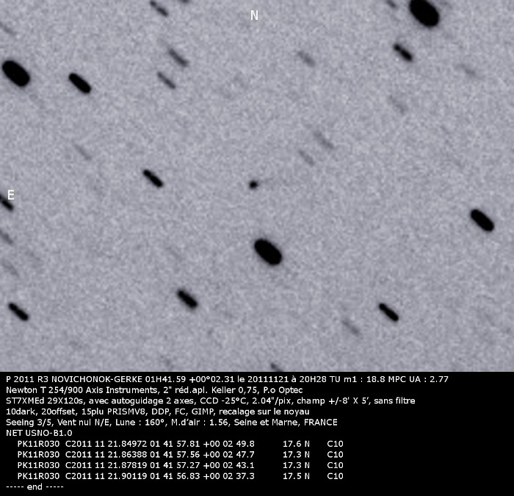
Task: Click the ----- end ----- marker line
Action: [x=35, y=486]
